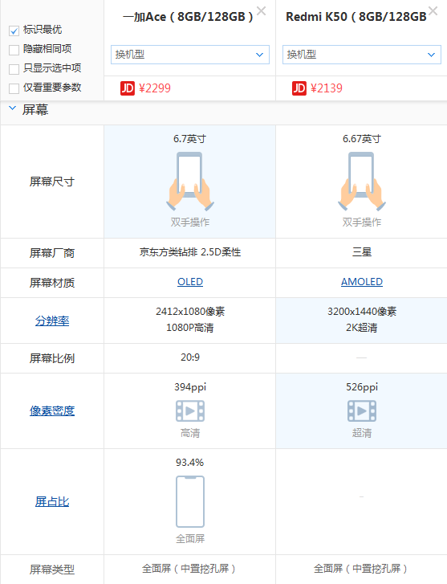Click the 屏幕类型 row label
Screen dimensions: 447x584
52,570
